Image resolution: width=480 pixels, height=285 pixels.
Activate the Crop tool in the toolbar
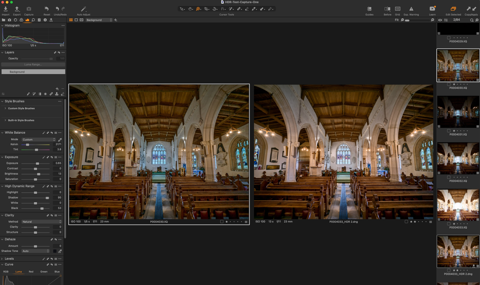[x=206, y=9]
